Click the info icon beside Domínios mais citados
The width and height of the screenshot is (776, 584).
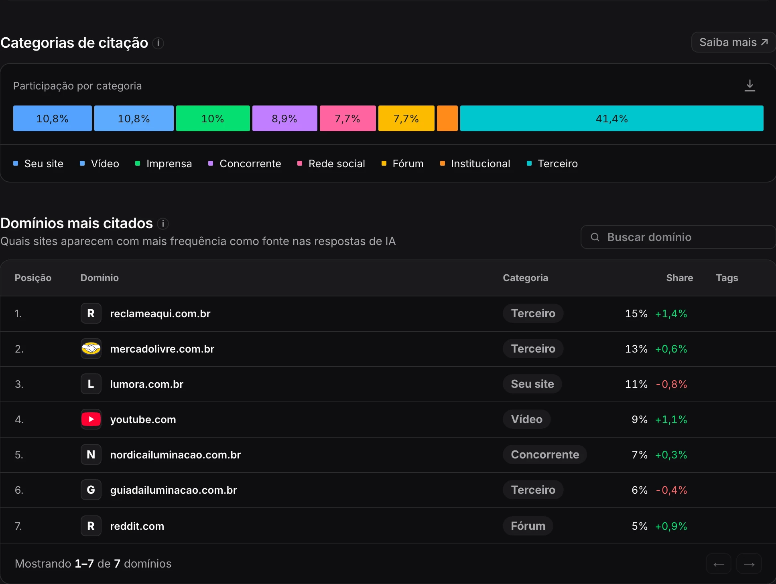[163, 223]
